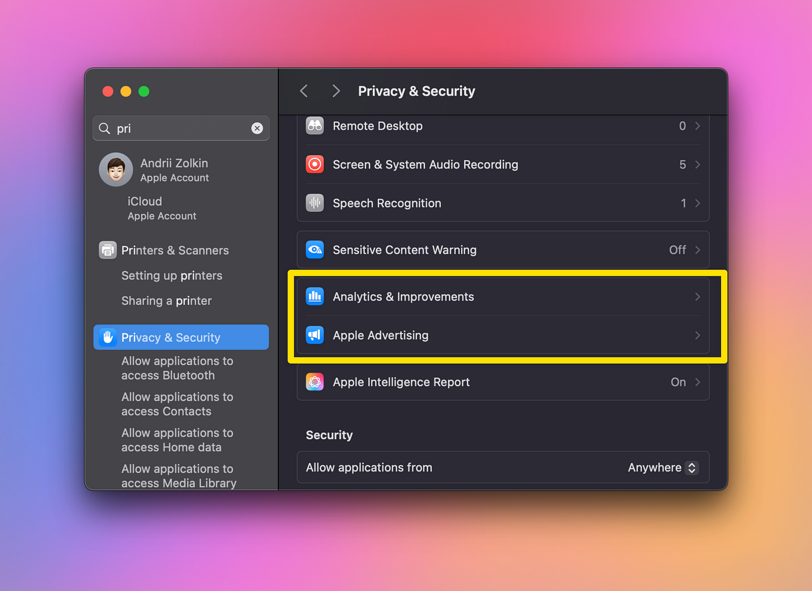Click the count '1' for Speech Recognition

click(x=683, y=203)
